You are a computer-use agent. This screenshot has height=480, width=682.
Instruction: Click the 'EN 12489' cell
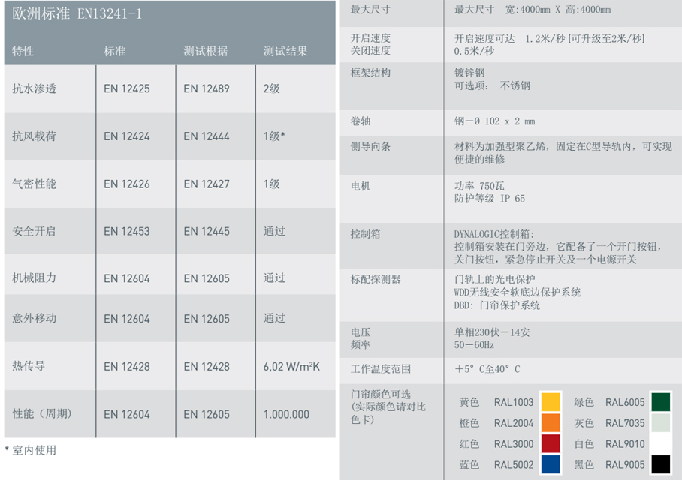(206, 88)
